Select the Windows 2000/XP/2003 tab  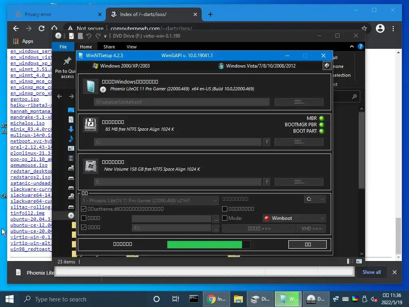121,66
